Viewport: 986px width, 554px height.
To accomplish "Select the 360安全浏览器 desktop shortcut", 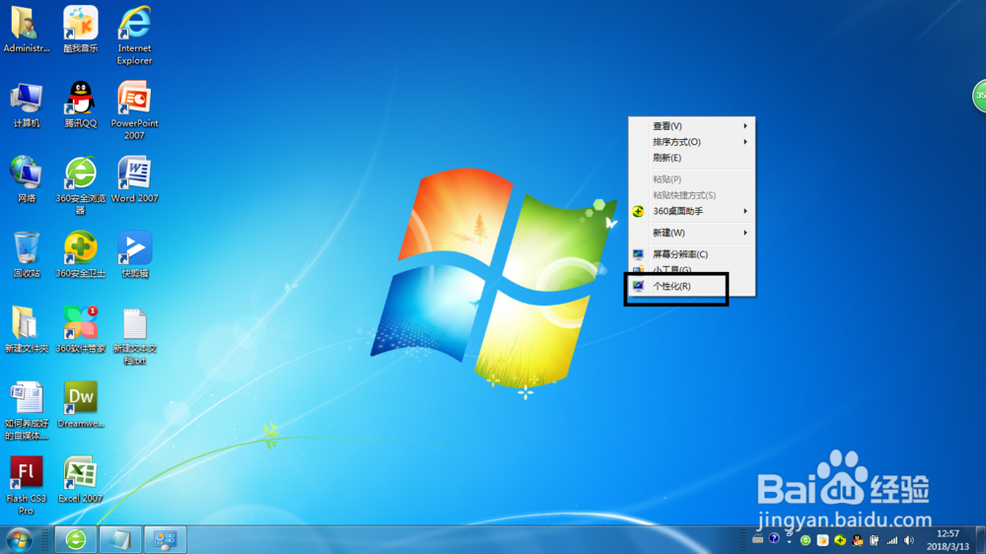I will click(81, 186).
